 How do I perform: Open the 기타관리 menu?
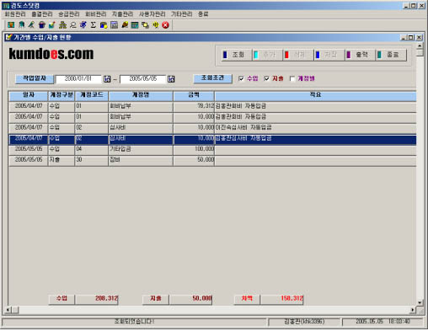tap(182, 14)
